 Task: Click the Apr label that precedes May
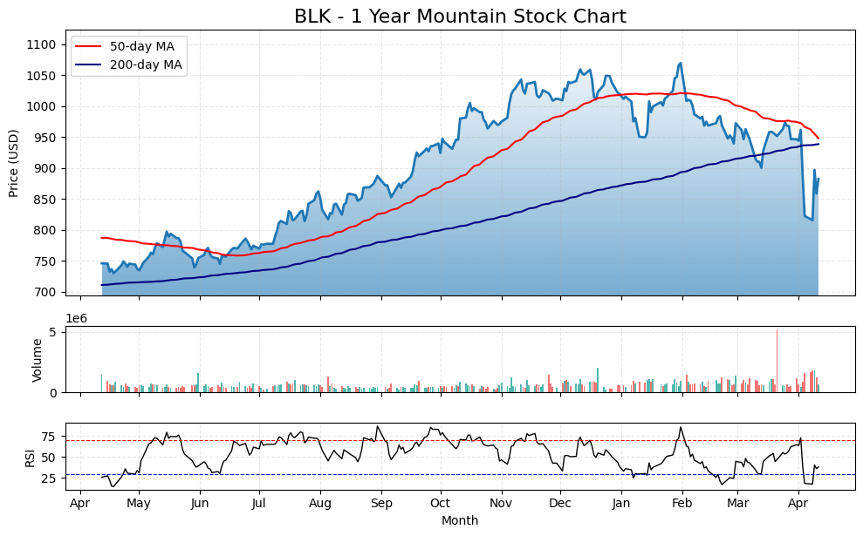[81, 503]
